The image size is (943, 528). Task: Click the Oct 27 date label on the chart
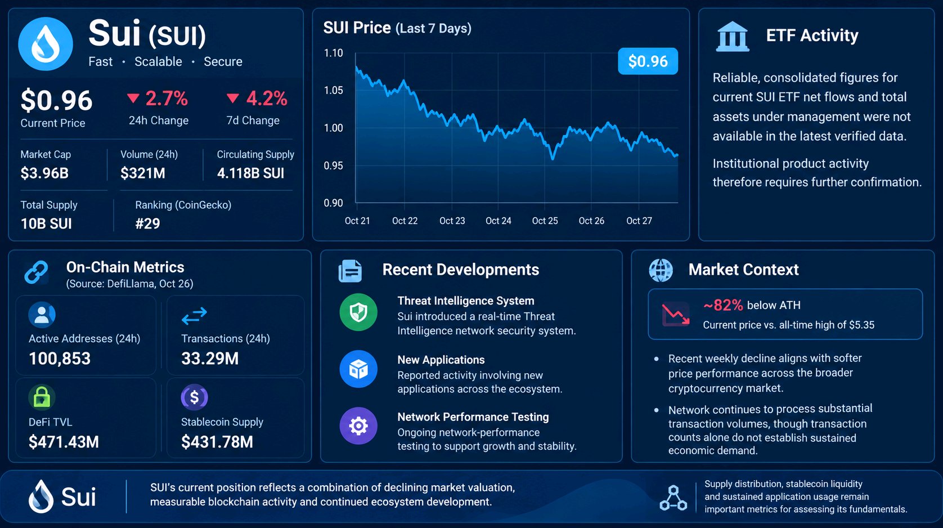(x=639, y=221)
